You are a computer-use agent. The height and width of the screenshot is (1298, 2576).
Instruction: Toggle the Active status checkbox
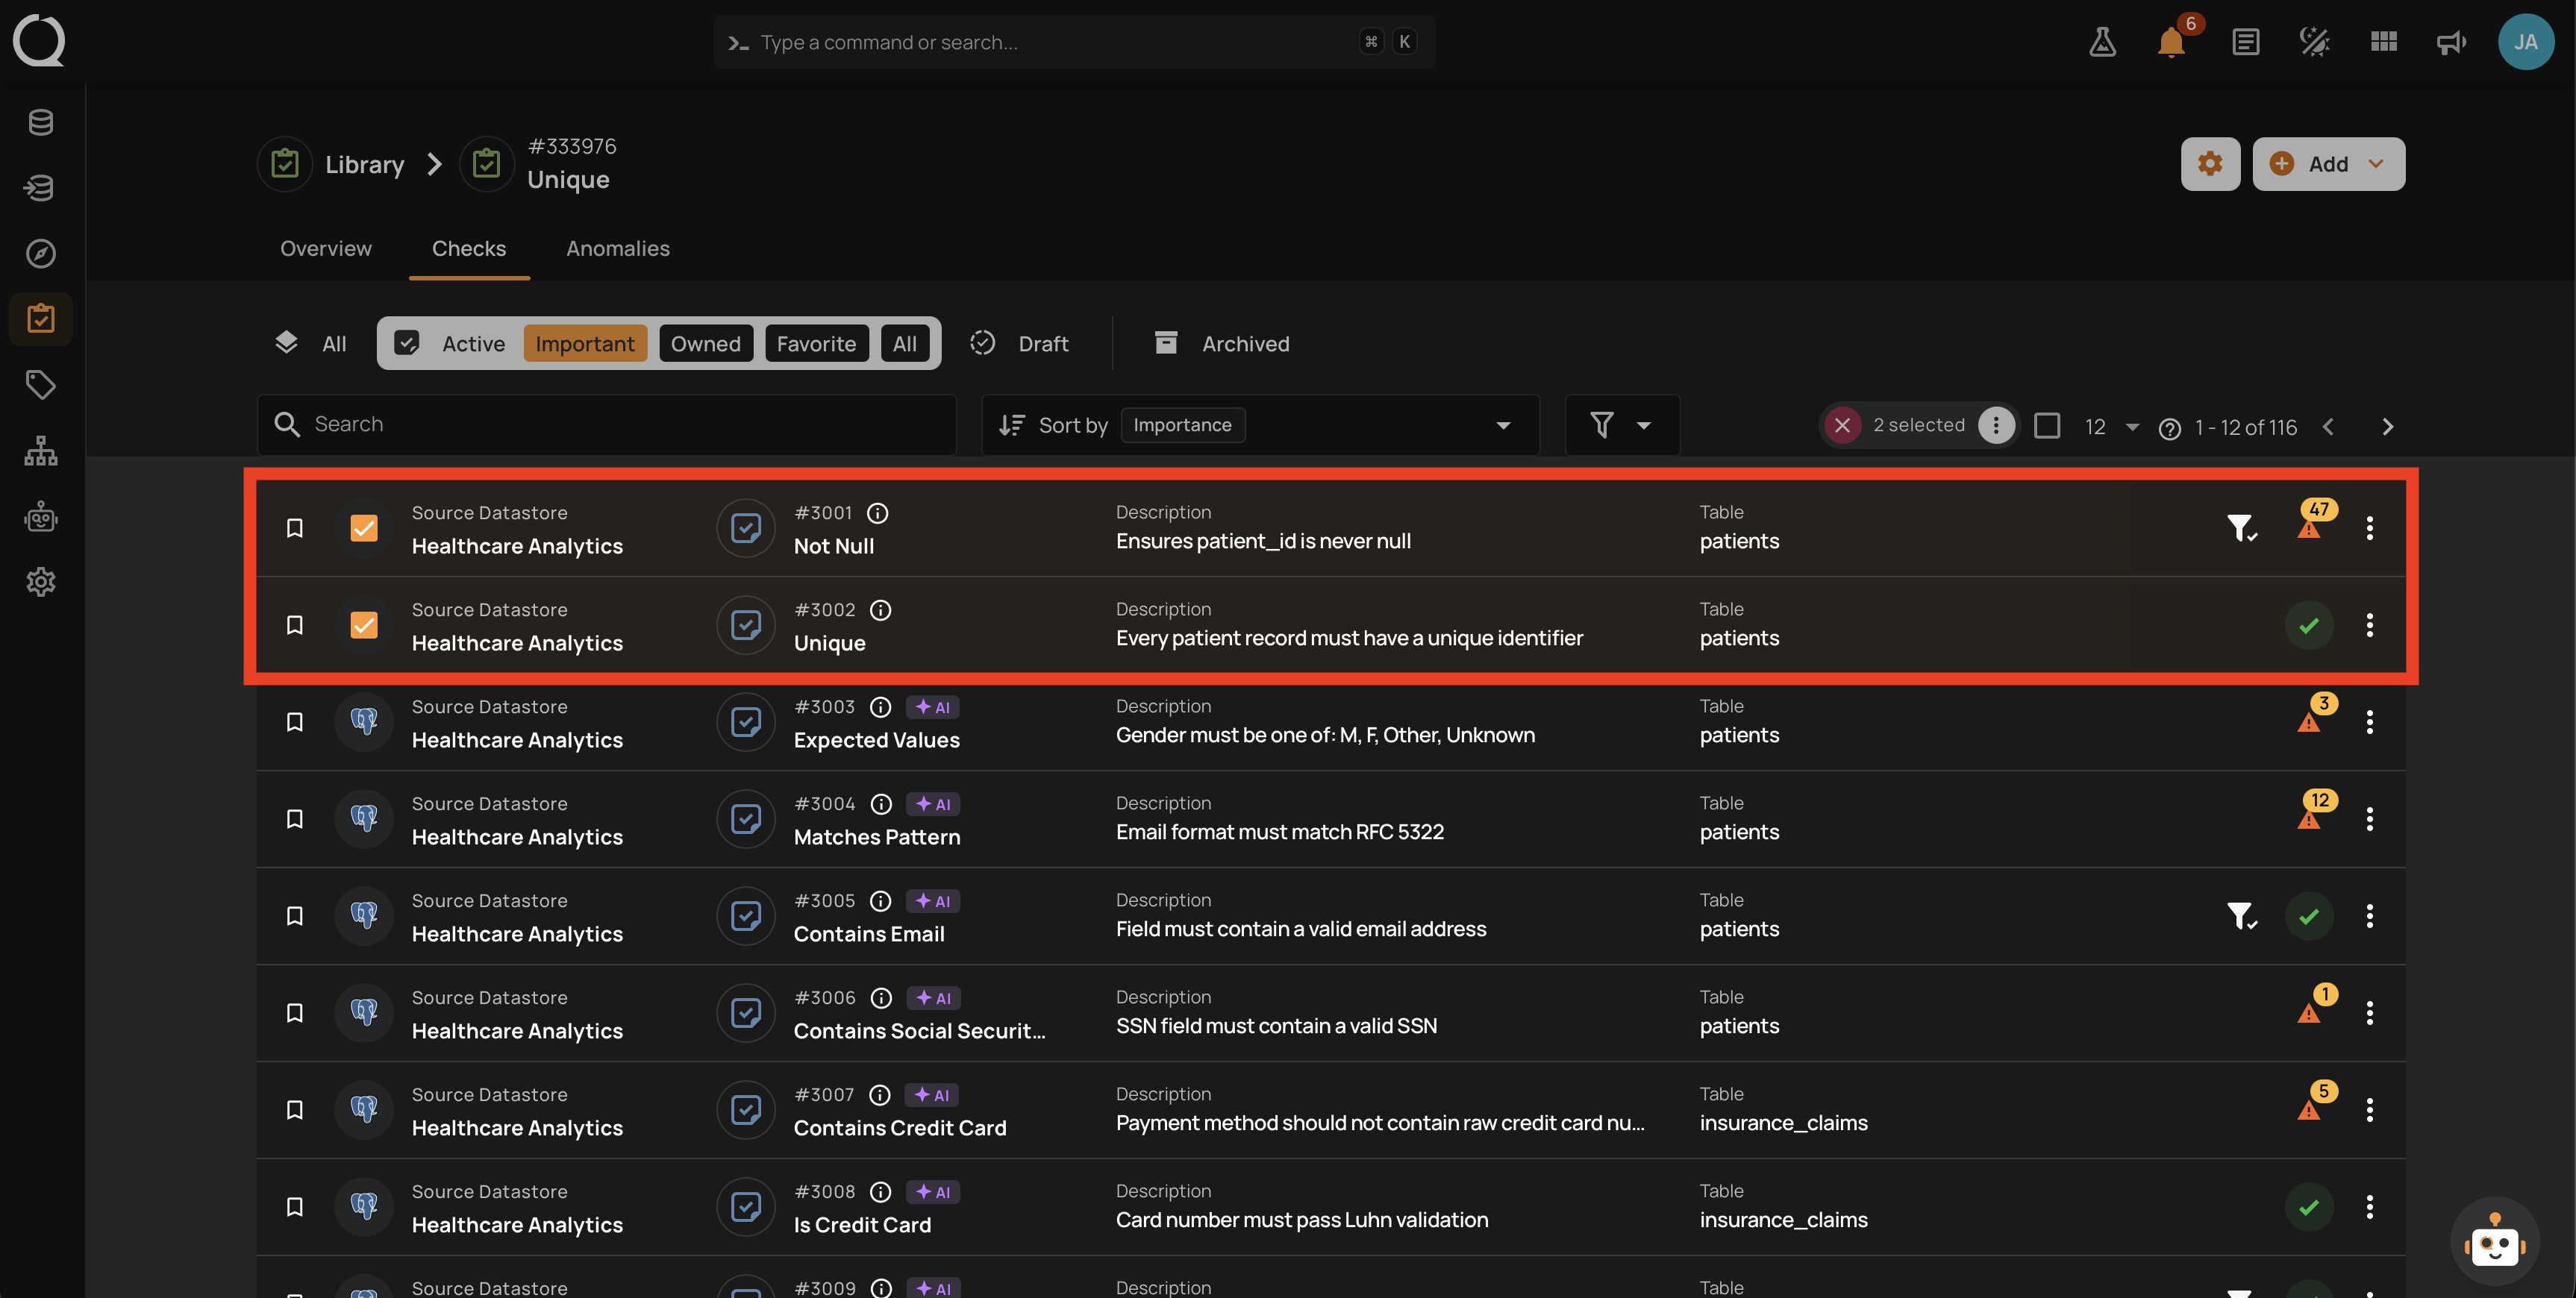pyautogui.click(x=407, y=344)
